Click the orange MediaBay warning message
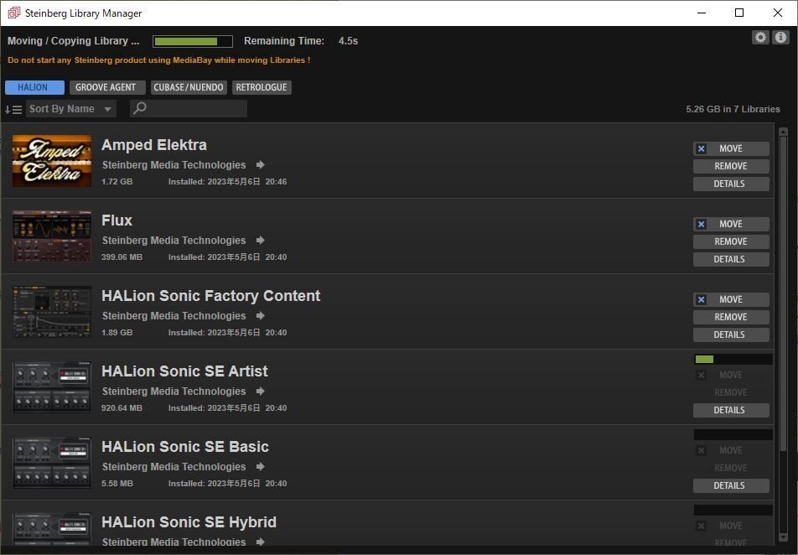798x555 pixels. point(158,60)
